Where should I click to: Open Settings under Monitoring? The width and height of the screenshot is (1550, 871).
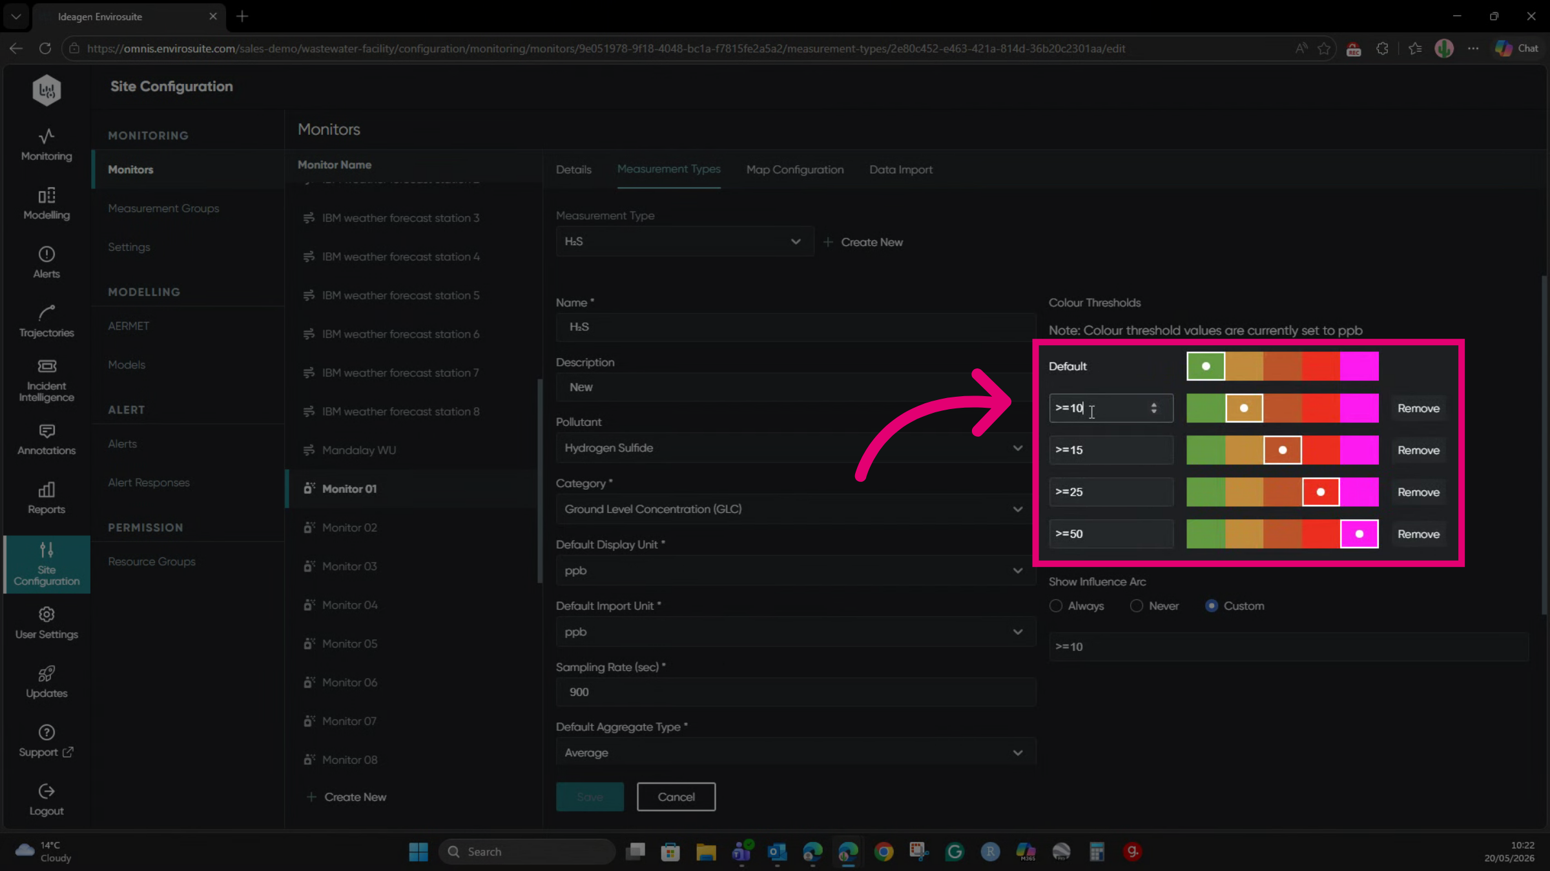click(x=129, y=247)
